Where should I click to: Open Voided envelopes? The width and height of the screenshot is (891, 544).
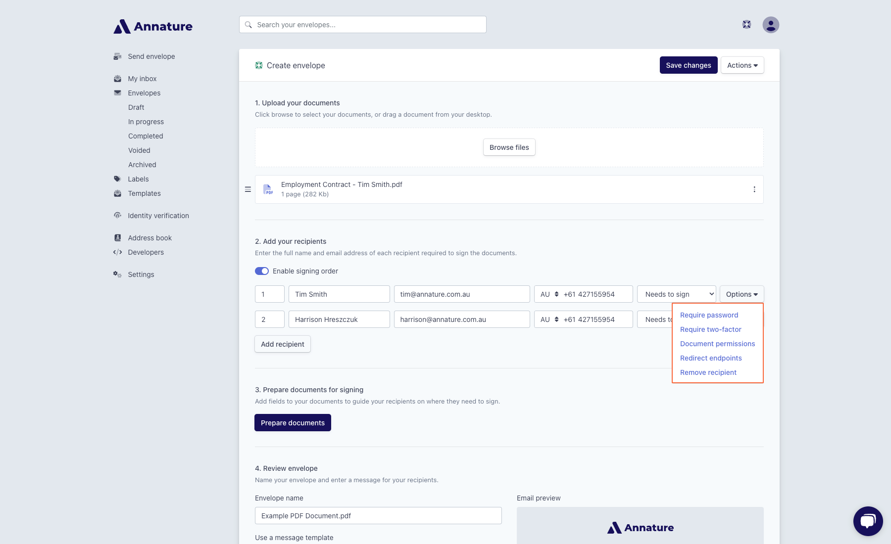pos(139,150)
